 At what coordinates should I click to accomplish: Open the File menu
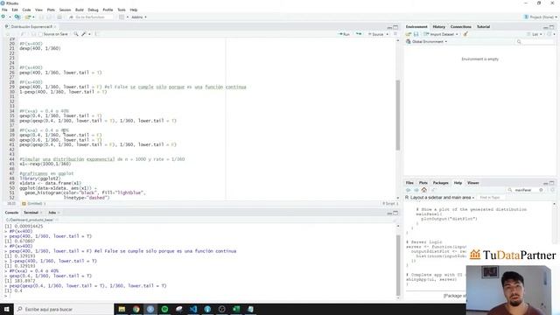click(4, 10)
